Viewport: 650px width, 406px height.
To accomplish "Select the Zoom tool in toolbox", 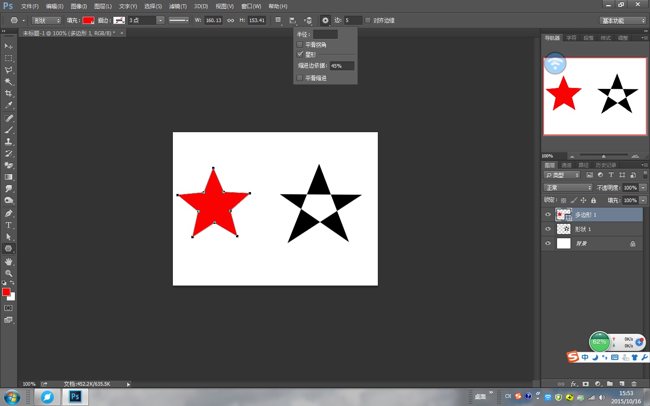I will (x=9, y=273).
